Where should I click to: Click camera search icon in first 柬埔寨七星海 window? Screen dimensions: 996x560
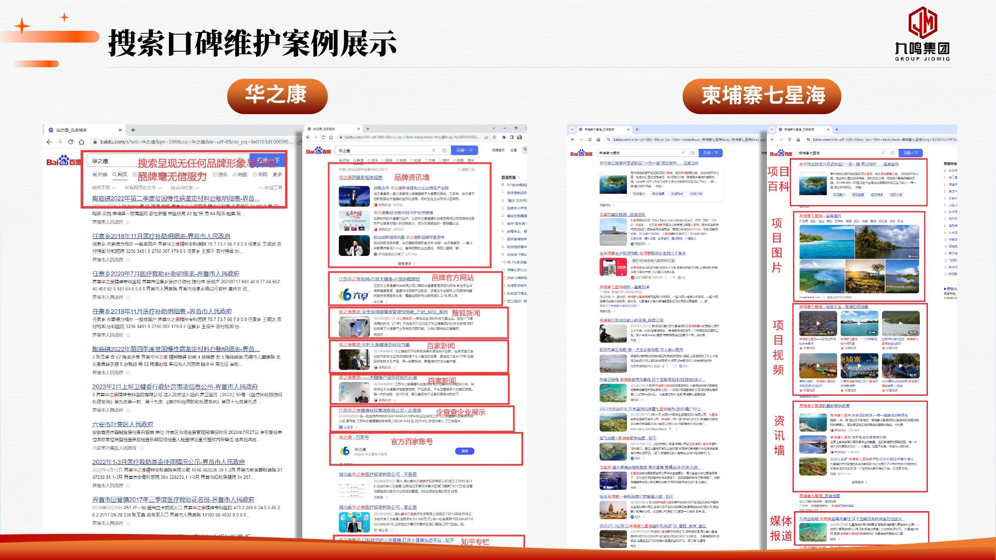tap(692, 153)
